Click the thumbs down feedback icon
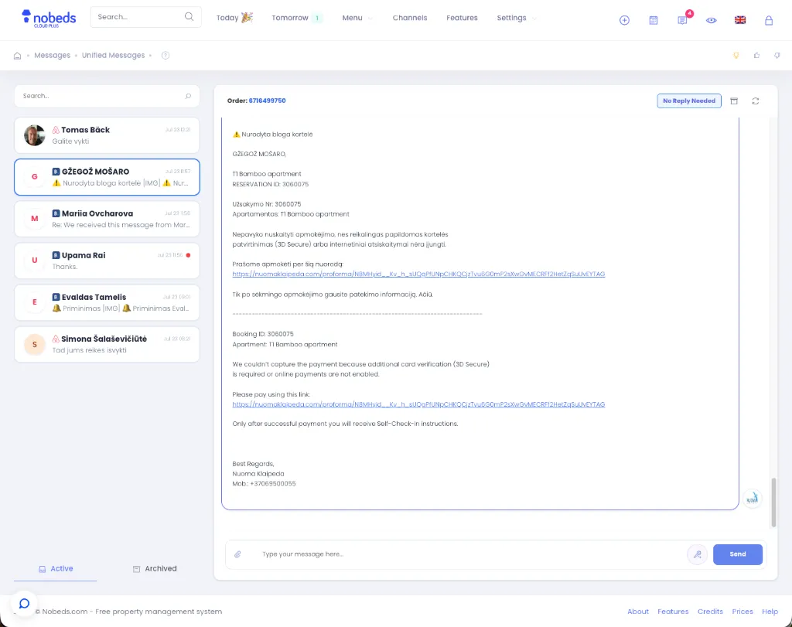Image resolution: width=792 pixels, height=627 pixels. tap(777, 56)
